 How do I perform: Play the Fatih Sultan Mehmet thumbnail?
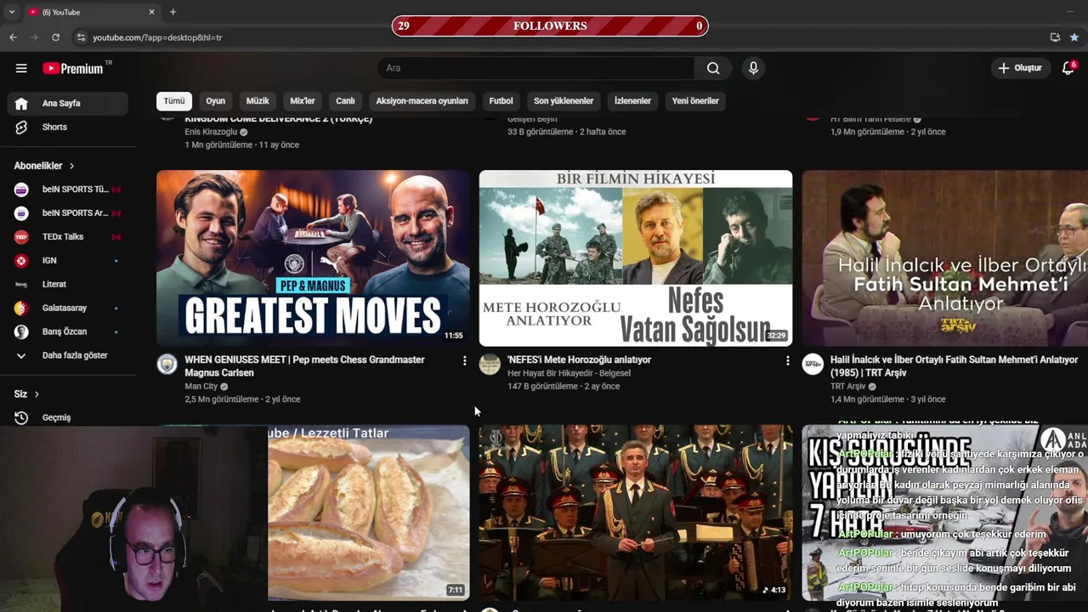(x=945, y=258)
